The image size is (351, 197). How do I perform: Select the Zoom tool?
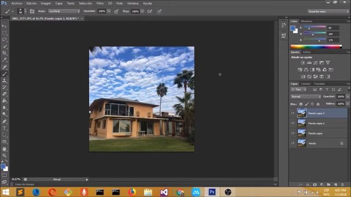[4, 155]
